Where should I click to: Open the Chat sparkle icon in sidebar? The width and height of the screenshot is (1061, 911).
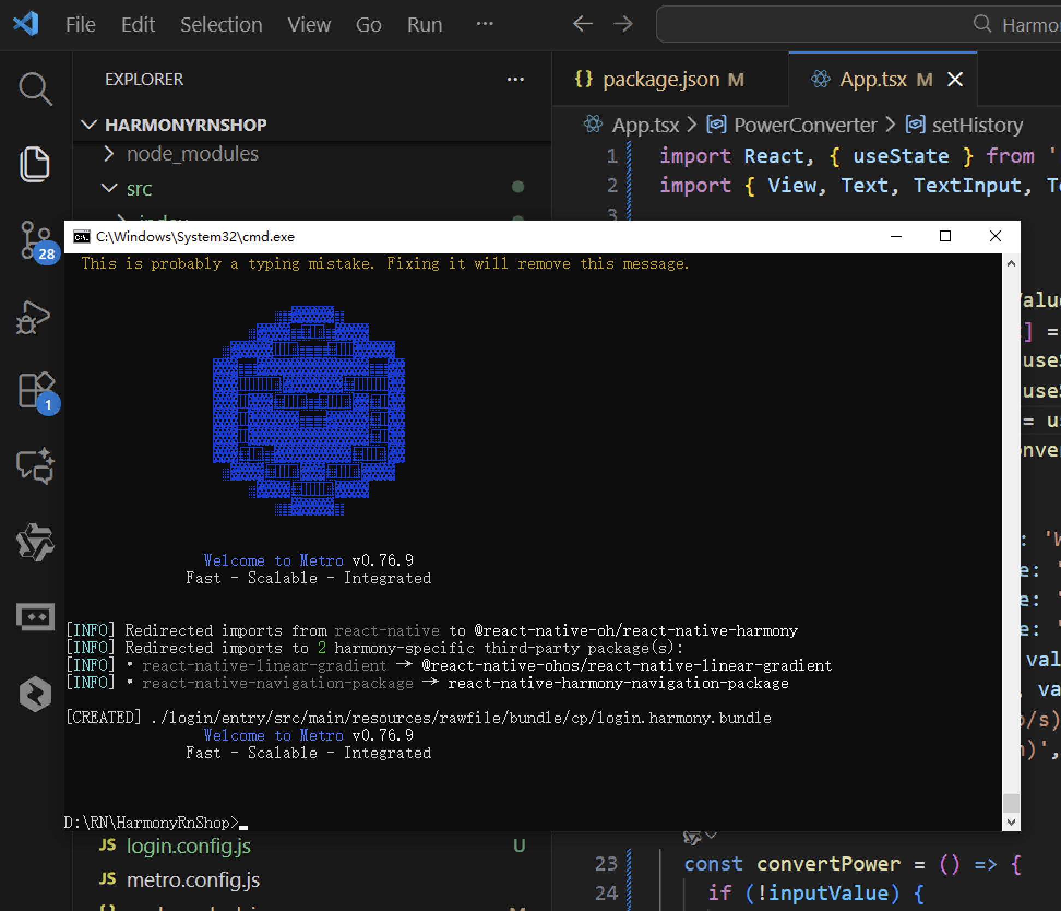coord(35,466)
